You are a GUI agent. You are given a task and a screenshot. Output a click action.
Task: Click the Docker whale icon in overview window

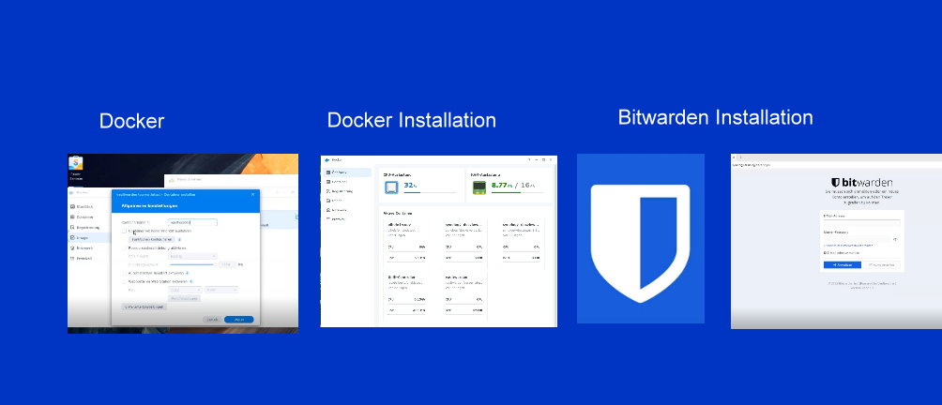[326, 159]
